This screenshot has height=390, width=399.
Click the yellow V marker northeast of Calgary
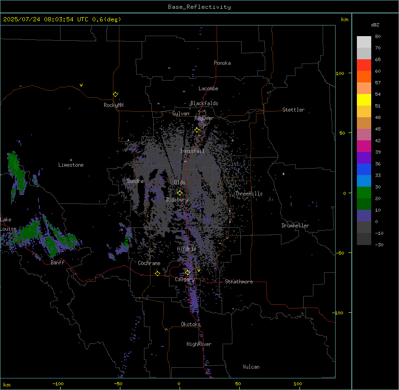[x=199, y=270]
